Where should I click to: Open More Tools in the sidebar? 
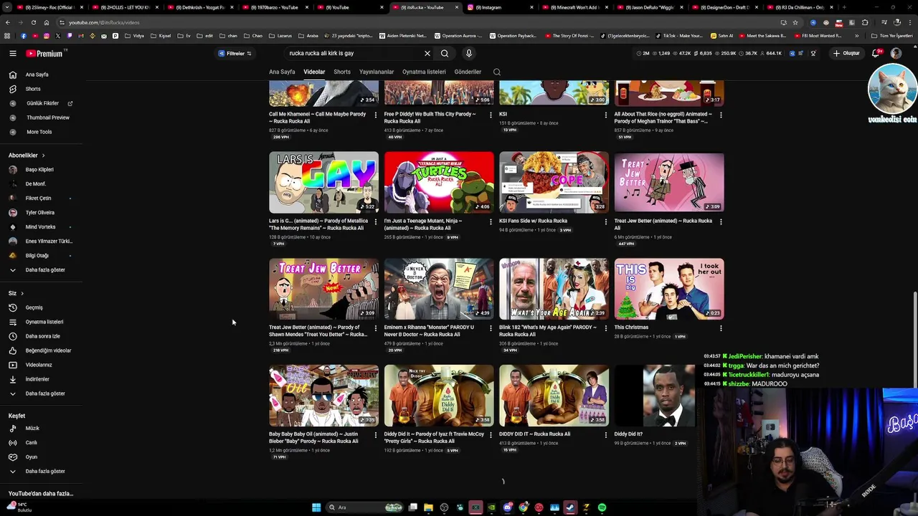(41, 132)
